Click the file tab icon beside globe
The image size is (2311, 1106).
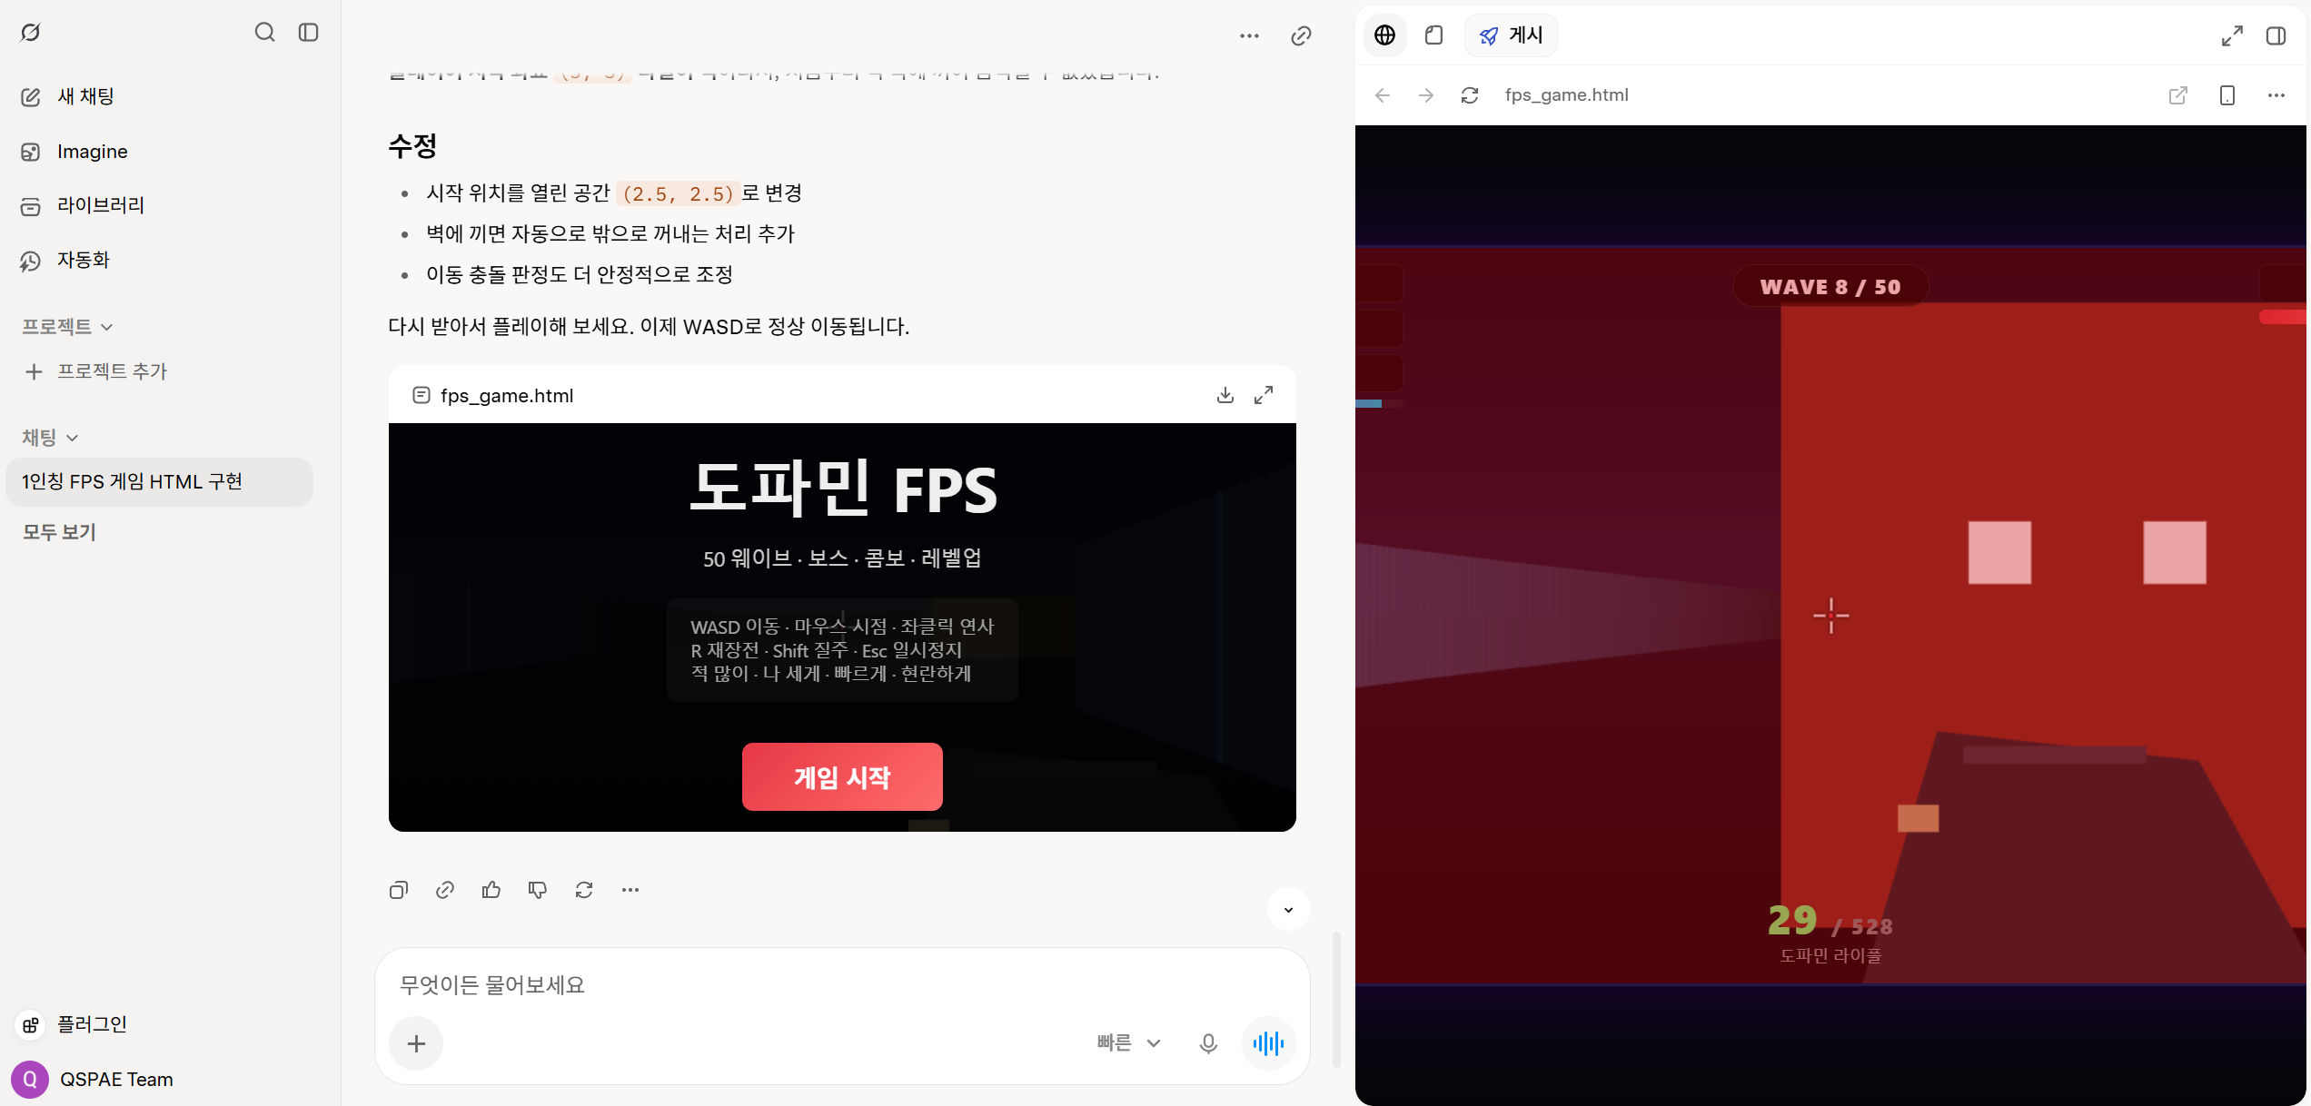1434,35
